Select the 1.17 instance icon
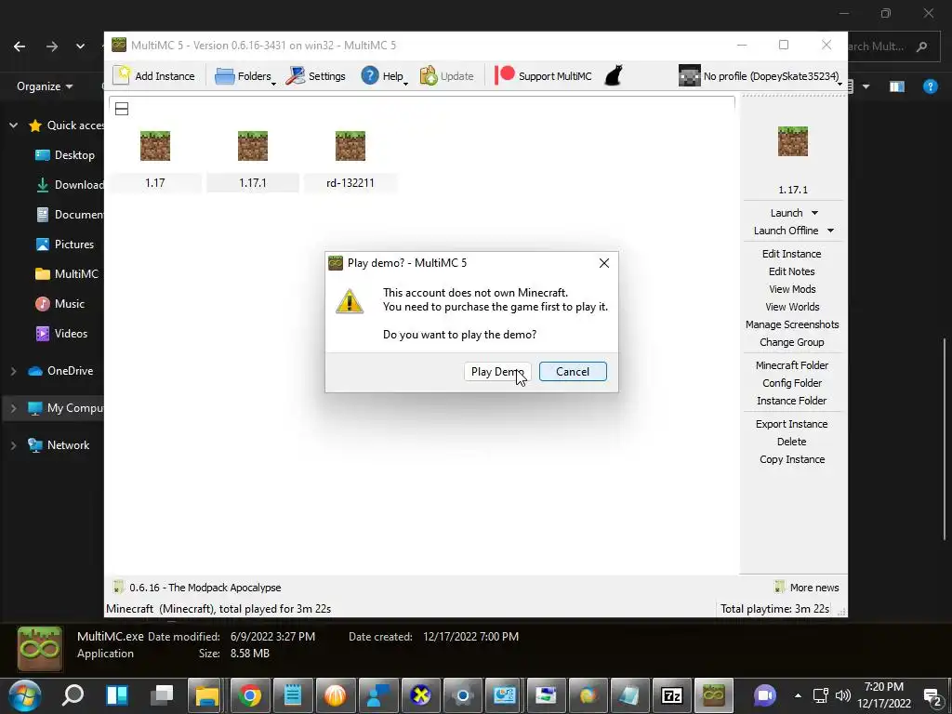The image size is (952, 714). [155, 146]
